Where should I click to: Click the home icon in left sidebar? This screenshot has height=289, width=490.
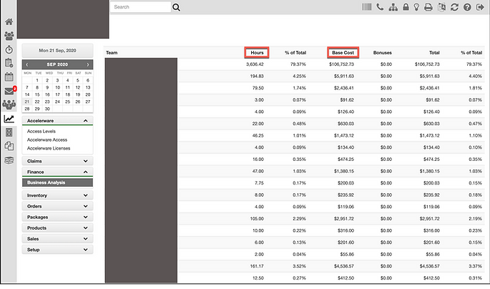9,21
